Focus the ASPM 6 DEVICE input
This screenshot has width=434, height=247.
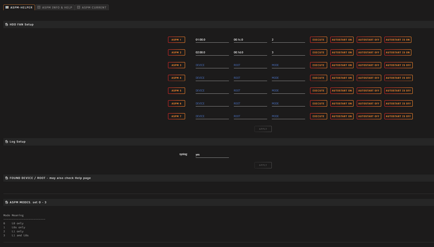coord(212,103)
